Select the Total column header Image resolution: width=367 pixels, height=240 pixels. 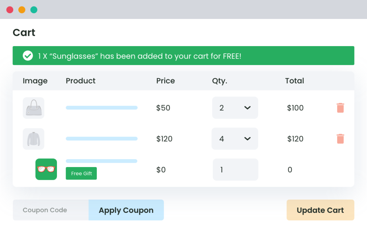294,81
